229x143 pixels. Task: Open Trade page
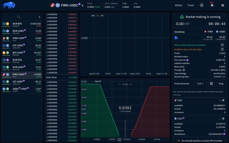[x=191, y=5]
